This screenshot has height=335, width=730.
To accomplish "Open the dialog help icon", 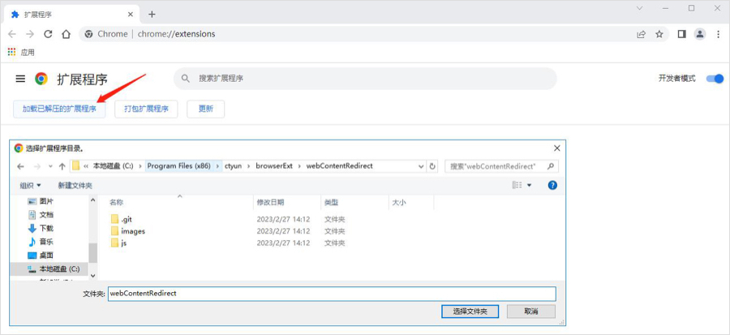I will tap(552, 185).
